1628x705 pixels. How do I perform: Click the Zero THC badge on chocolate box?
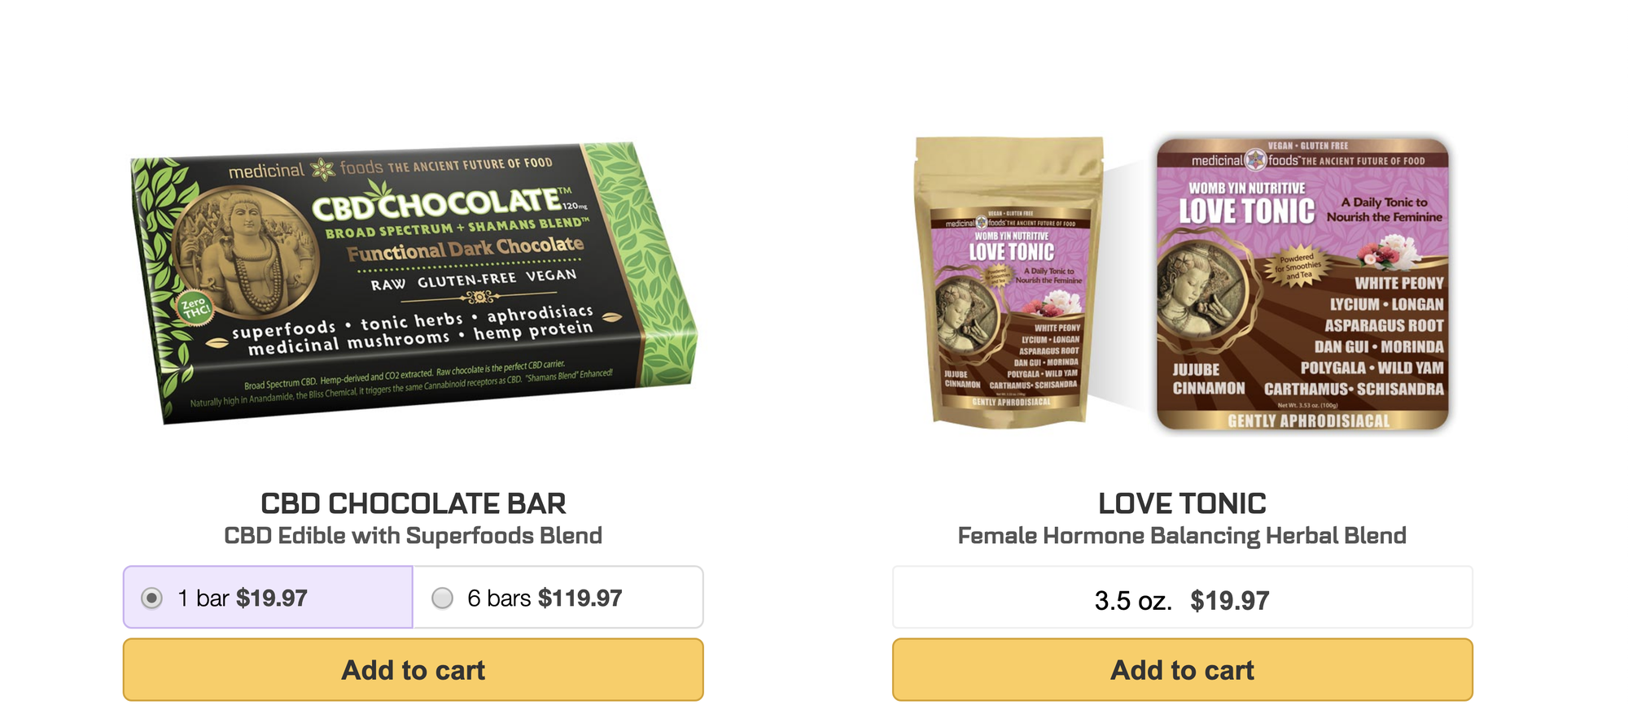pyautogui.click(x=195, y=308)
